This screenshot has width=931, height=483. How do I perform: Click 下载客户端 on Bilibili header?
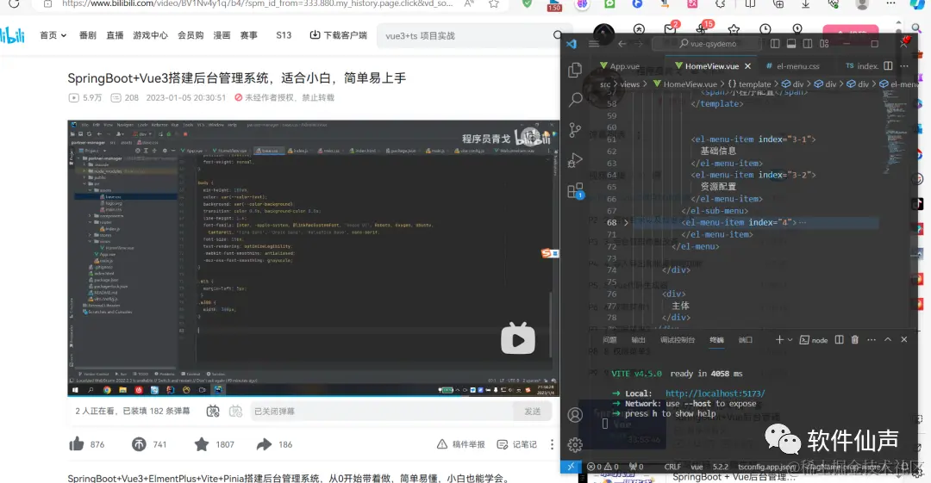click(x=339, y=35)
